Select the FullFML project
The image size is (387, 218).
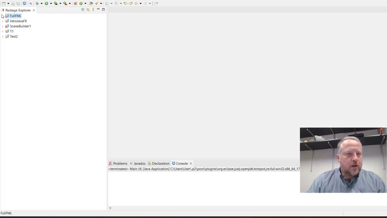pos(15,16)
